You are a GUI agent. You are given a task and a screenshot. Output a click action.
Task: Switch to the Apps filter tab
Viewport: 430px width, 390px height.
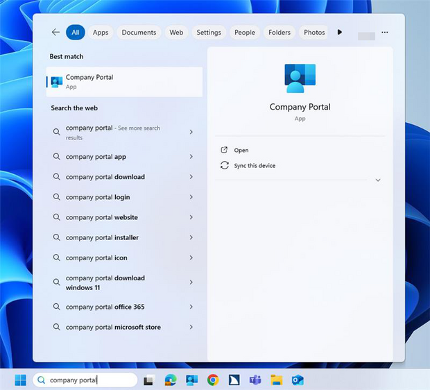click(101, 33)
